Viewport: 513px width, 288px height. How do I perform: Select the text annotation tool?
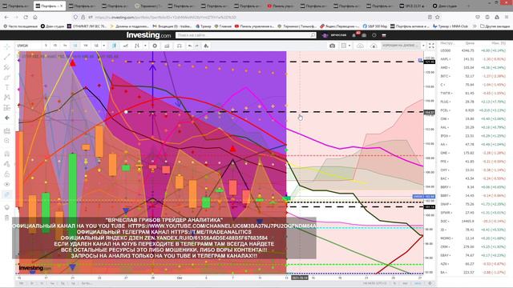point(7,87)
